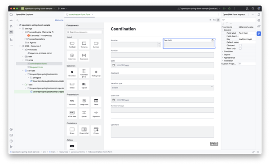Collapse the Forms tree node
The height and width of the screenshot is (165, 270).
click(x=22, y=60)
